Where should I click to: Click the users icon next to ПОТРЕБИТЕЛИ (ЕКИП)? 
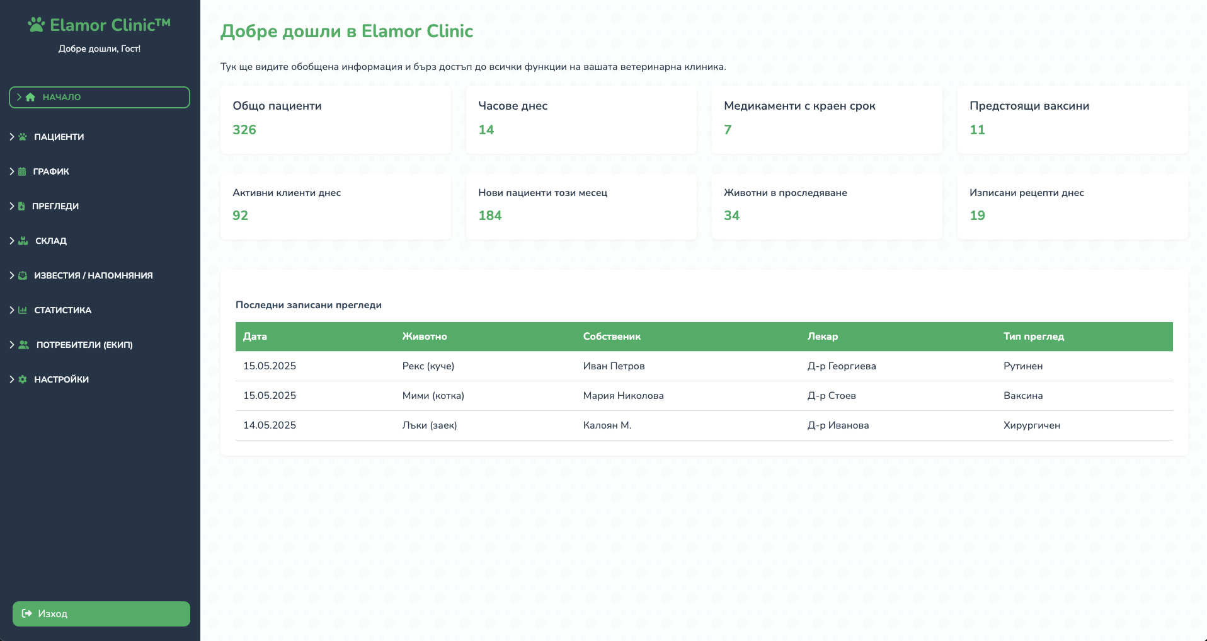tap(24, 345)
